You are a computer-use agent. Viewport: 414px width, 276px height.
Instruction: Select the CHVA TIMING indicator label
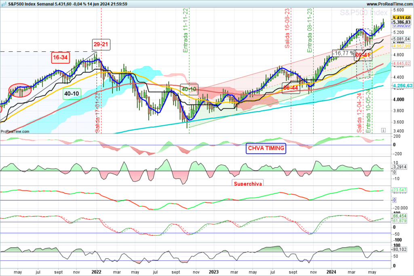pos(266,148)
